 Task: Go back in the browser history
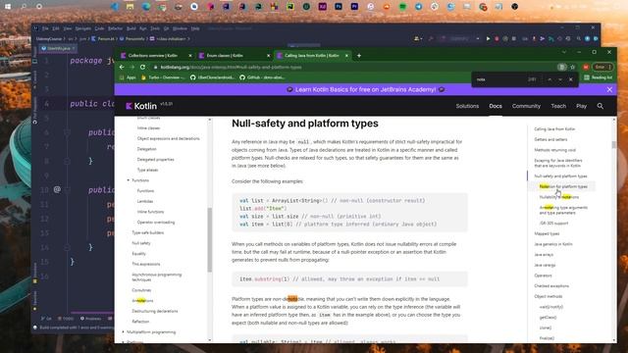122,68
